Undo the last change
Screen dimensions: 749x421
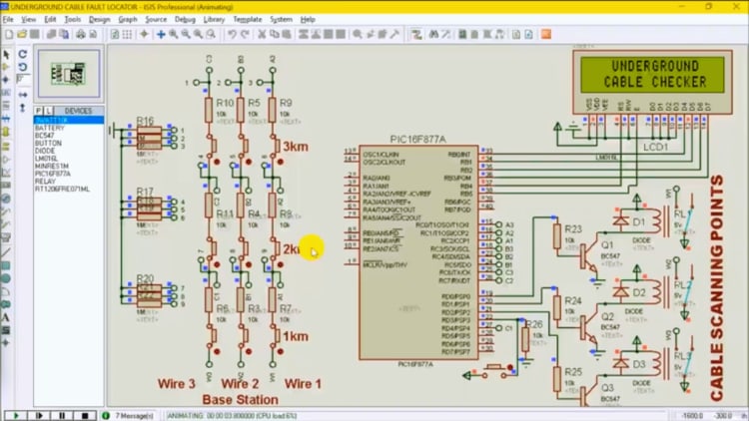(232, 34)
